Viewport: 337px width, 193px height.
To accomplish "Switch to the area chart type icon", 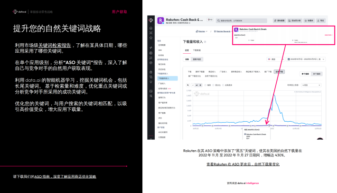I will pos(197,85).
